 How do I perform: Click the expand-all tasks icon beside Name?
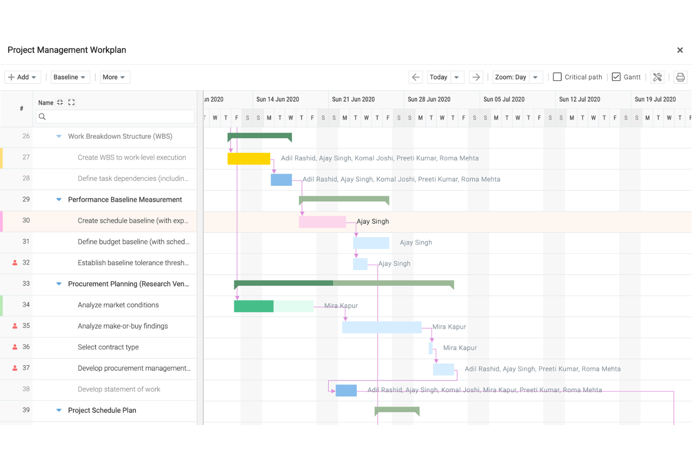coord(71,102)
